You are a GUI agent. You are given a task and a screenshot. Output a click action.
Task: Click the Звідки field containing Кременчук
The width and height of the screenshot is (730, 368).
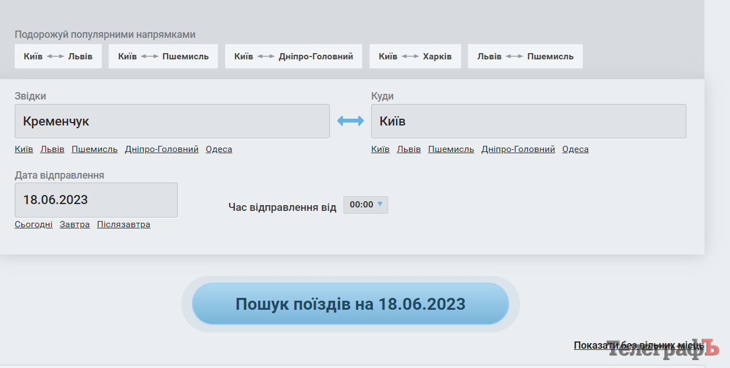[x=172, y=121]
